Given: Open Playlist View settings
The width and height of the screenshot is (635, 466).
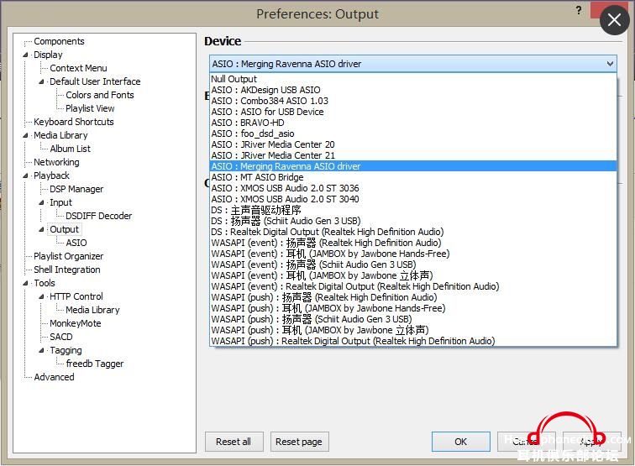Looking at the screenshot, I should (x=90, y=108).
